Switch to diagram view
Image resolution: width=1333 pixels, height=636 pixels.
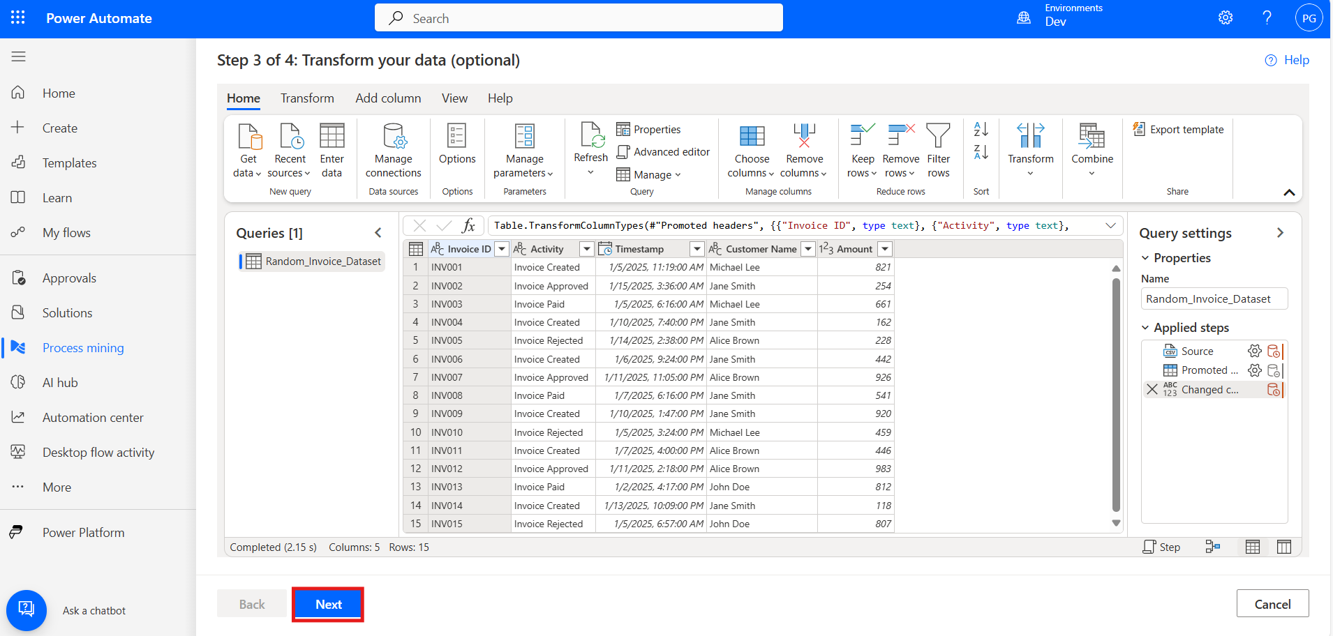[1212, 547]
